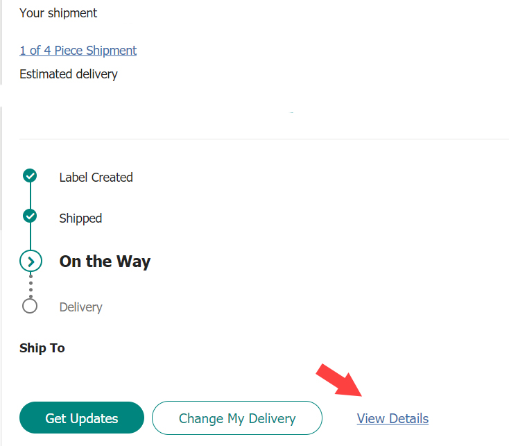The image size is (509, 446).
Task: Open the 1 of 4 Piece Shipment link
Action: tap(78, 50)
